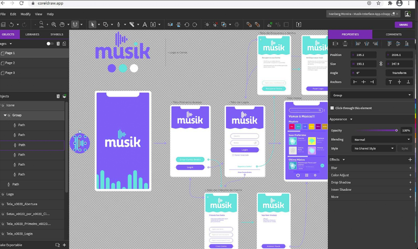
Task: Delete page using Pages trash icon
Action: 58,44
